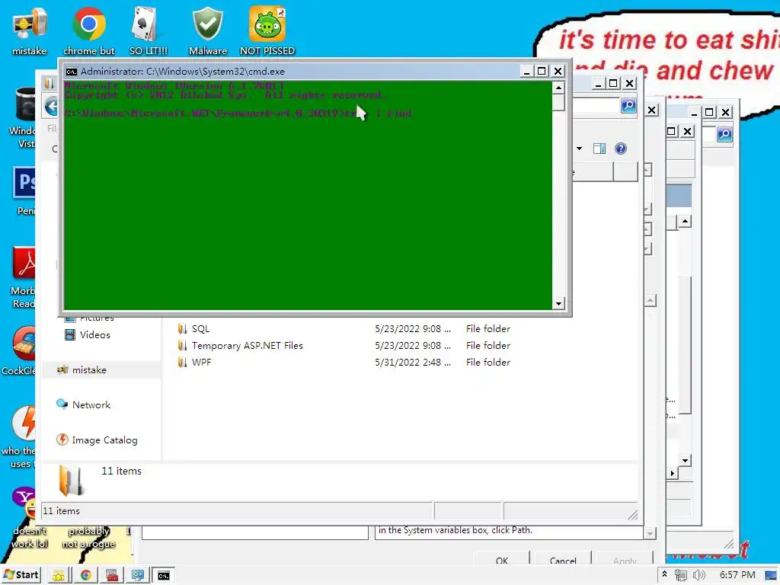The image size is (780, 585).
Task: Open the system properties taskbar button
Action: (x=138, y=576)
